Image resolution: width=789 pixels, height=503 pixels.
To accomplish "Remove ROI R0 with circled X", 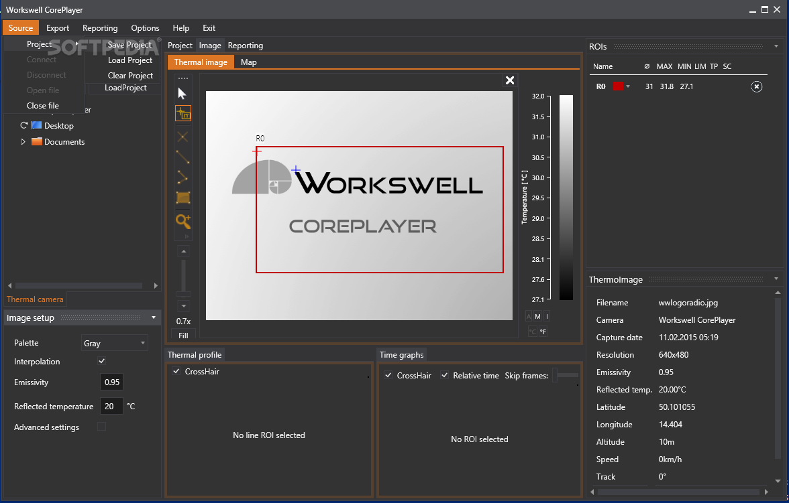I will click(x=756, y=86).
